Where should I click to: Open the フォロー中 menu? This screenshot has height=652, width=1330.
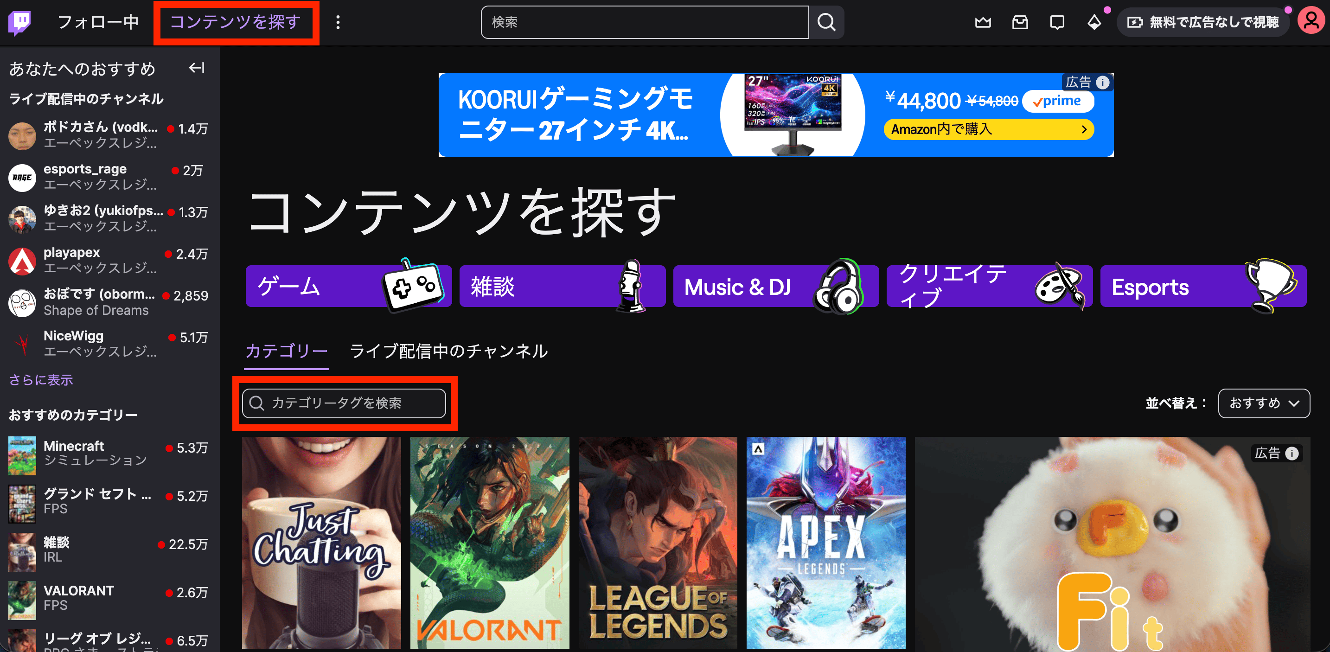point(98,22)
